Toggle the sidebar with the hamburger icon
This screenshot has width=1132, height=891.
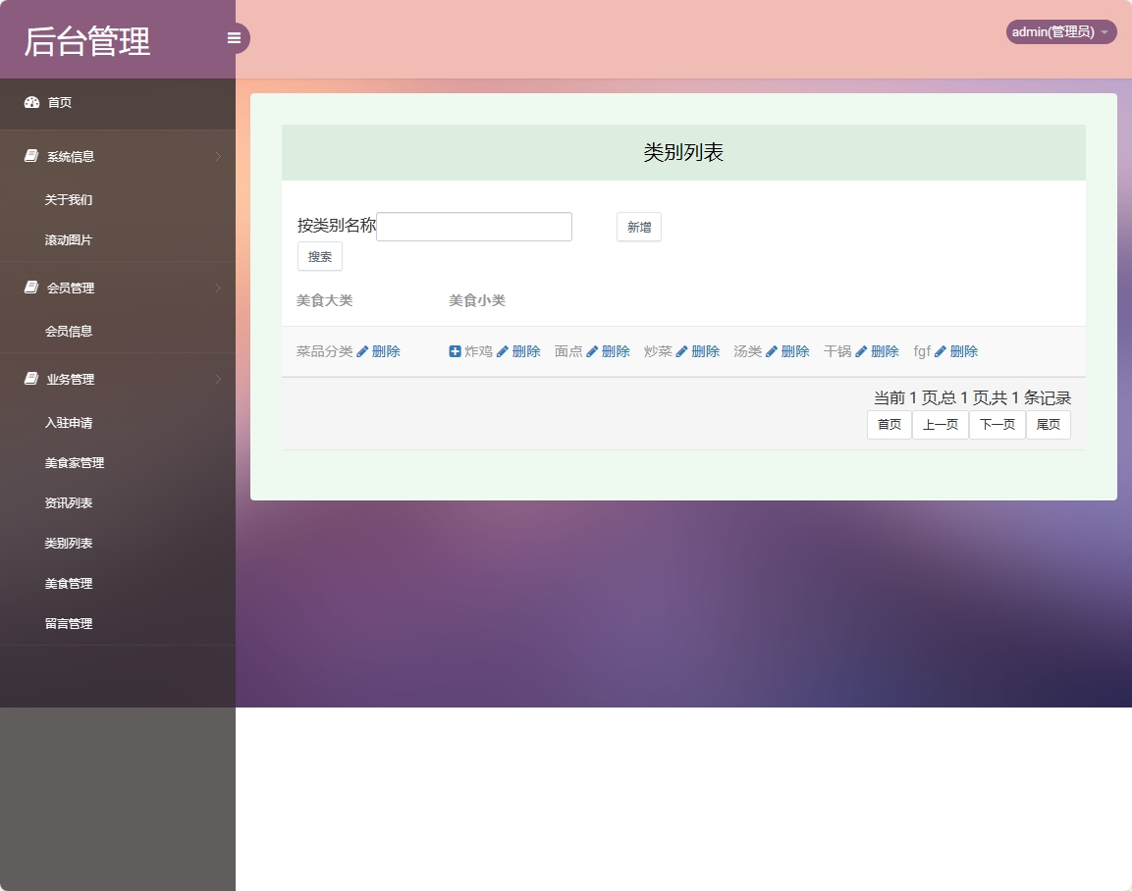[x=234, y=38]
